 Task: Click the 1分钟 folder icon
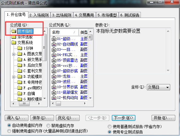[20, 48]
